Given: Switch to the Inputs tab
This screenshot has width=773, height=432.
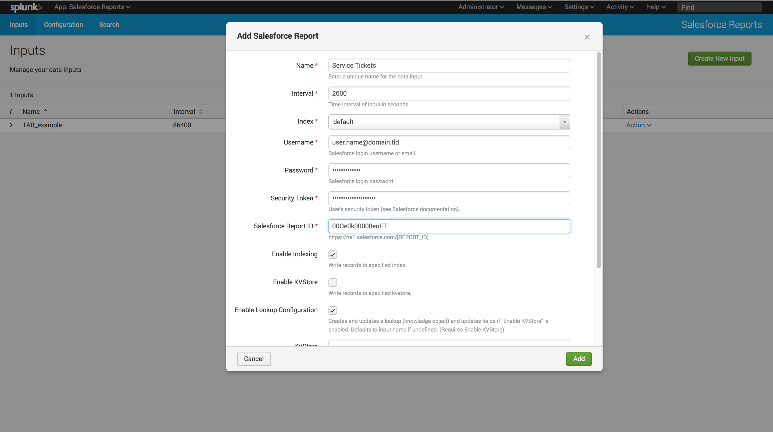Looking at the screenshot, I should (x=19, y=25).
